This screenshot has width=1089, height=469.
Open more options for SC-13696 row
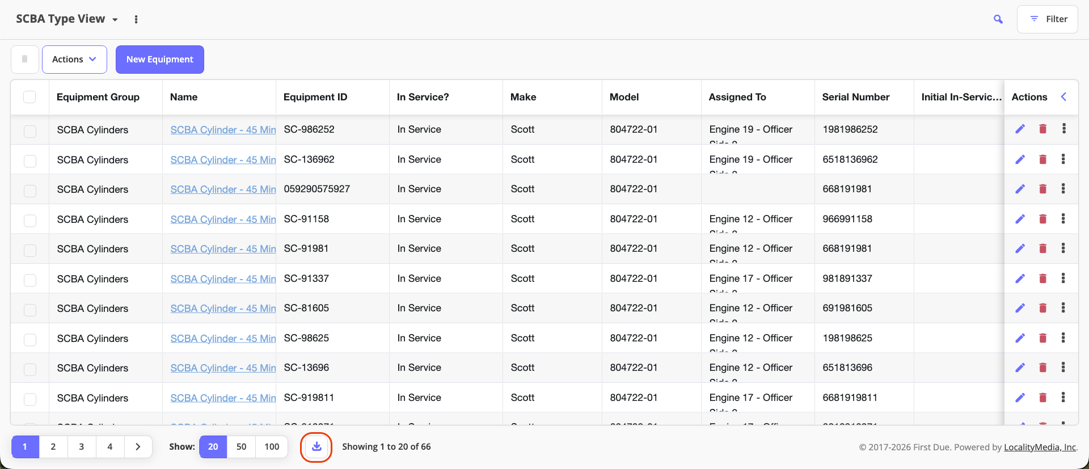pyautogui.click(x=1063, y=367)
